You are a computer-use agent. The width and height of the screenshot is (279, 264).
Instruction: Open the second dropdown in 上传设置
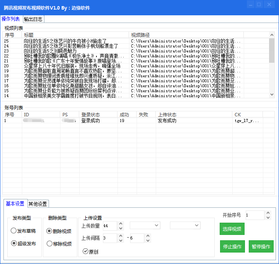point(185,225)
